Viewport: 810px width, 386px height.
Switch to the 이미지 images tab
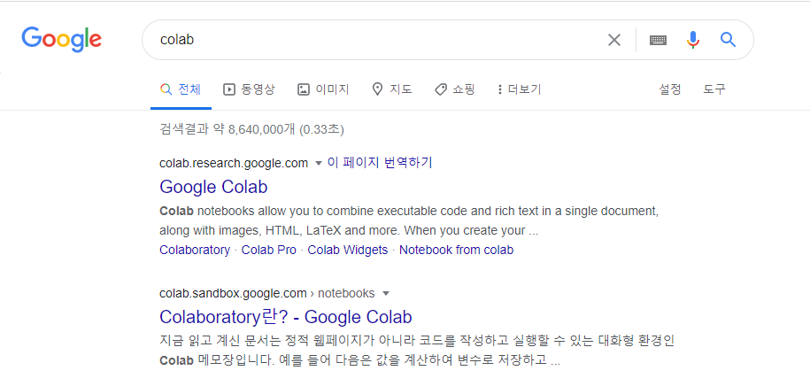(323, 89)
